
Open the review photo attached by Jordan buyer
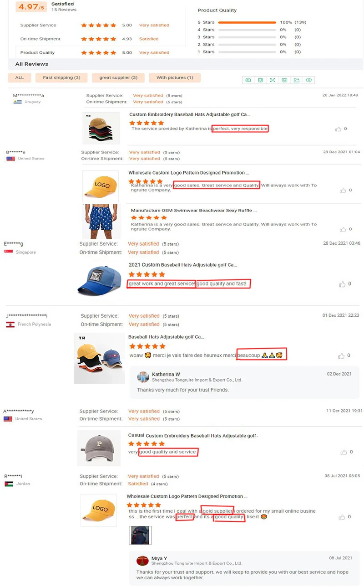tap(140, 536)
